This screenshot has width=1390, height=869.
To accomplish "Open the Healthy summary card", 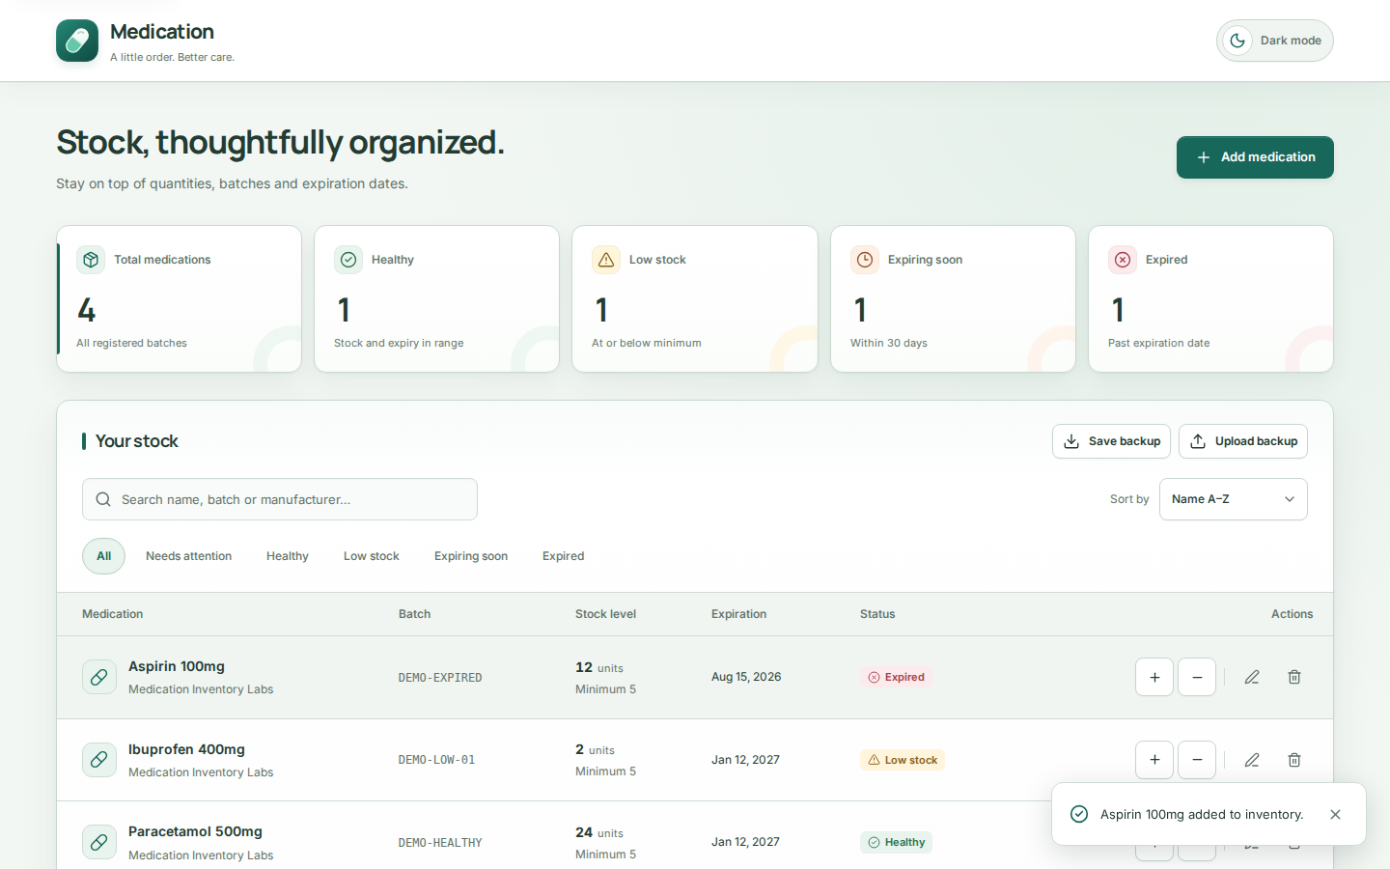I will [436, 298].
